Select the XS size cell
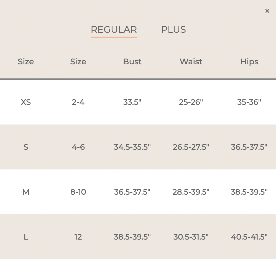The image size is (276, 259). click(26, 102)
